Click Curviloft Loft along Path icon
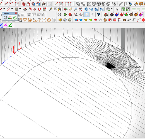 (x=10, y=18)
